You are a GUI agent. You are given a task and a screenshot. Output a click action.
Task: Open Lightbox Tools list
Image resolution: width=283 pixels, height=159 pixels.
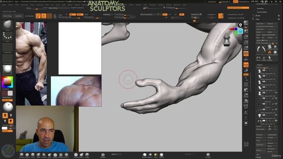266,40
